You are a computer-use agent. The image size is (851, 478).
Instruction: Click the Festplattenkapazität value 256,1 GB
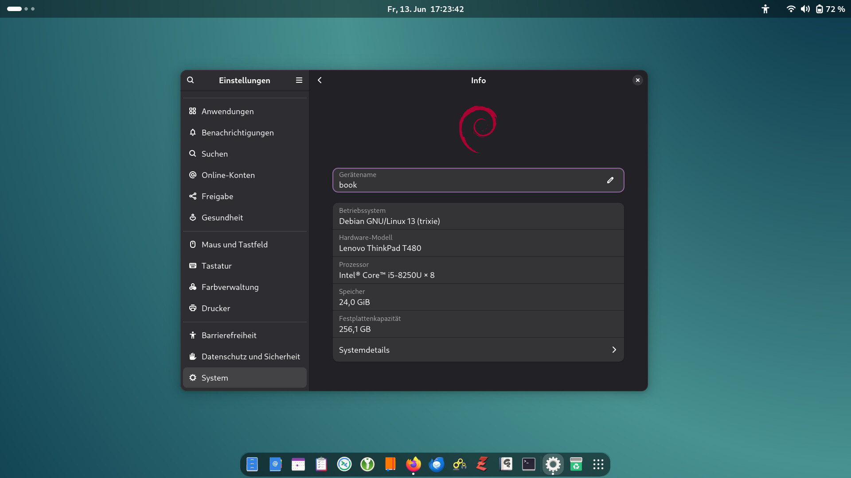point(355,329)
